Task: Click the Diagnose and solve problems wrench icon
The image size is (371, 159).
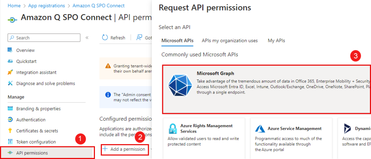Action: point(10,83)
